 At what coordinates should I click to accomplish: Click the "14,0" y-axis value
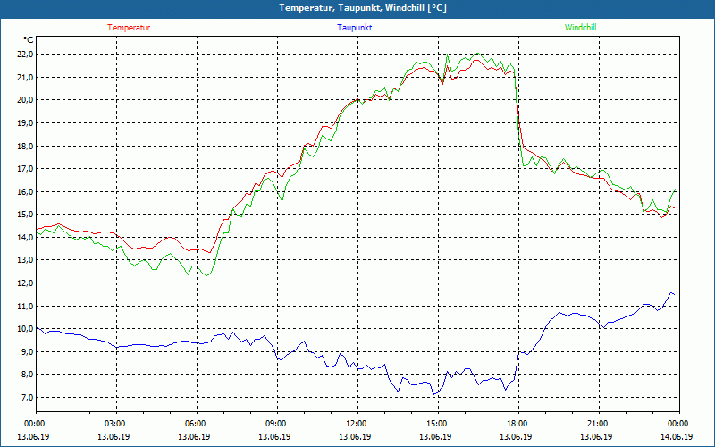click(x=26, y=237)
